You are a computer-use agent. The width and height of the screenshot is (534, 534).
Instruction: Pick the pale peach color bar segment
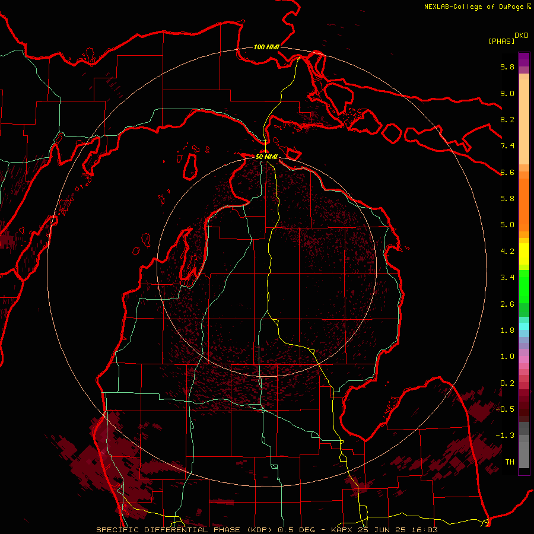tap(524, 122)
